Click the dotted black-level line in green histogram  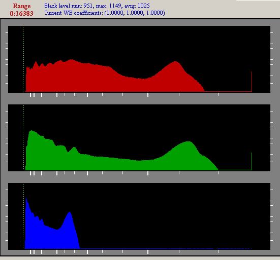(23, 137)
